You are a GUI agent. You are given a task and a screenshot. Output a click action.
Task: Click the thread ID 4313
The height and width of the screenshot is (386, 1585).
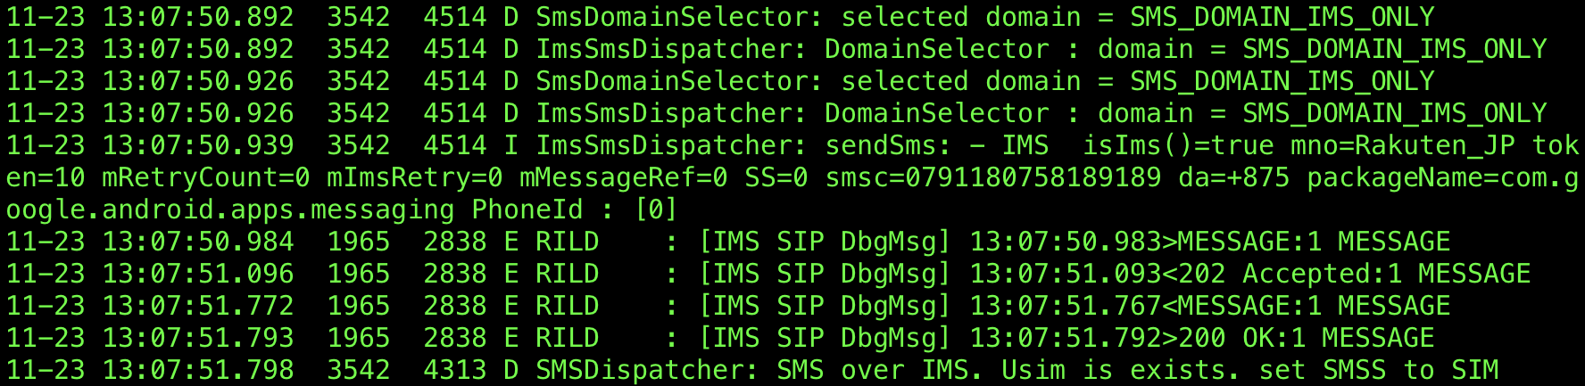pos(455,370)
